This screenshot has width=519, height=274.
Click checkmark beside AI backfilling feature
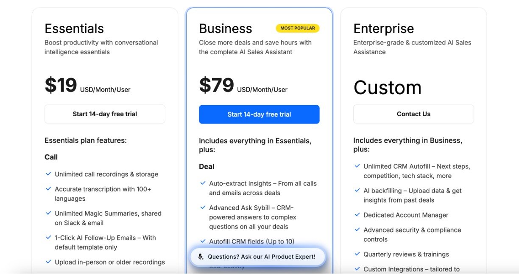(x=357, y=191)
